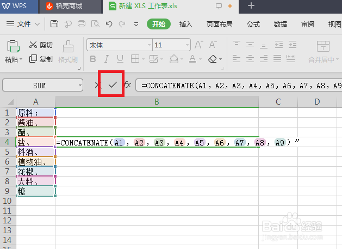342x249 pixels.
Task: Open Insert Function fx button
Action: click(128, 84)
